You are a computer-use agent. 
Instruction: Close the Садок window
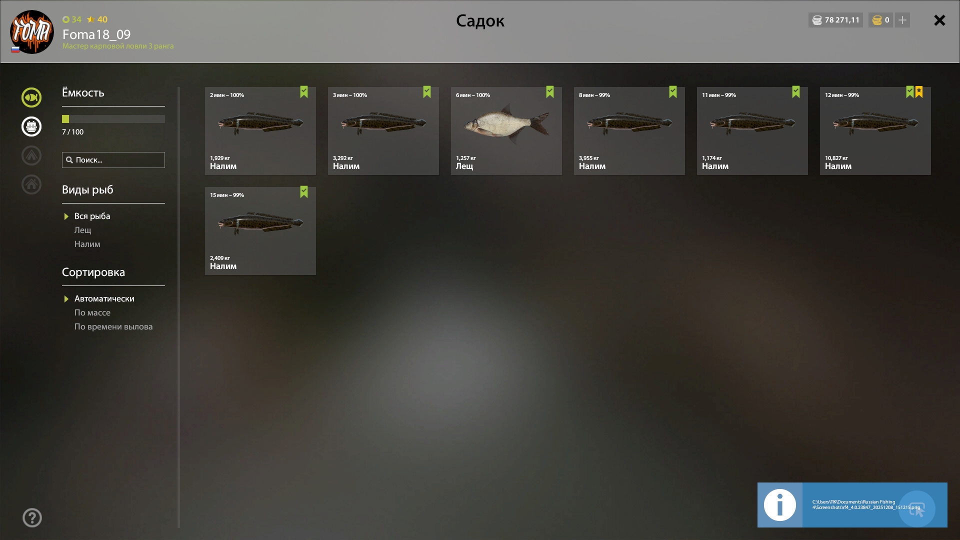(x=939, y=20)
